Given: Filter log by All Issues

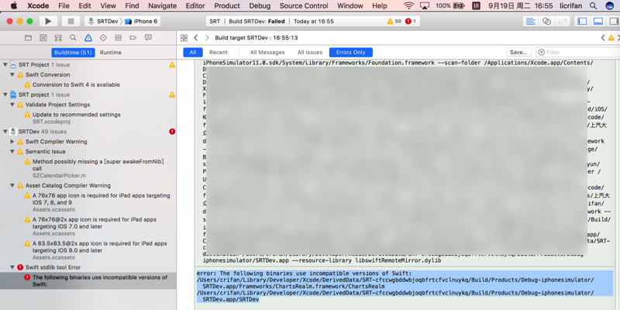Looking at the screenshot, I should 310,52.
